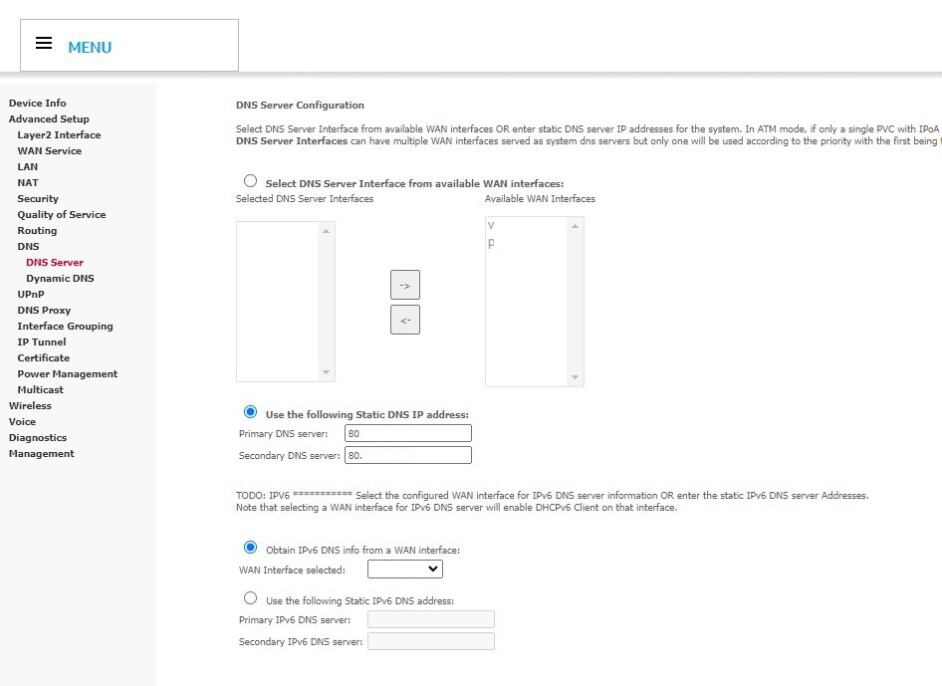Choose Use the following Static IPv6 DNS address

coord(250,597)
